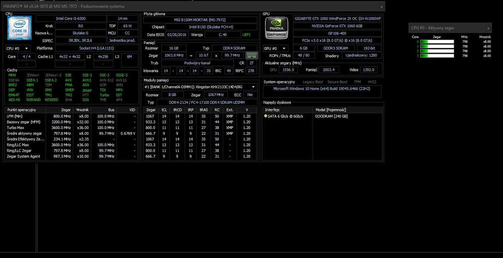Select the Turbo Max operating point row
503x258 pixels.
click(71, 127)
